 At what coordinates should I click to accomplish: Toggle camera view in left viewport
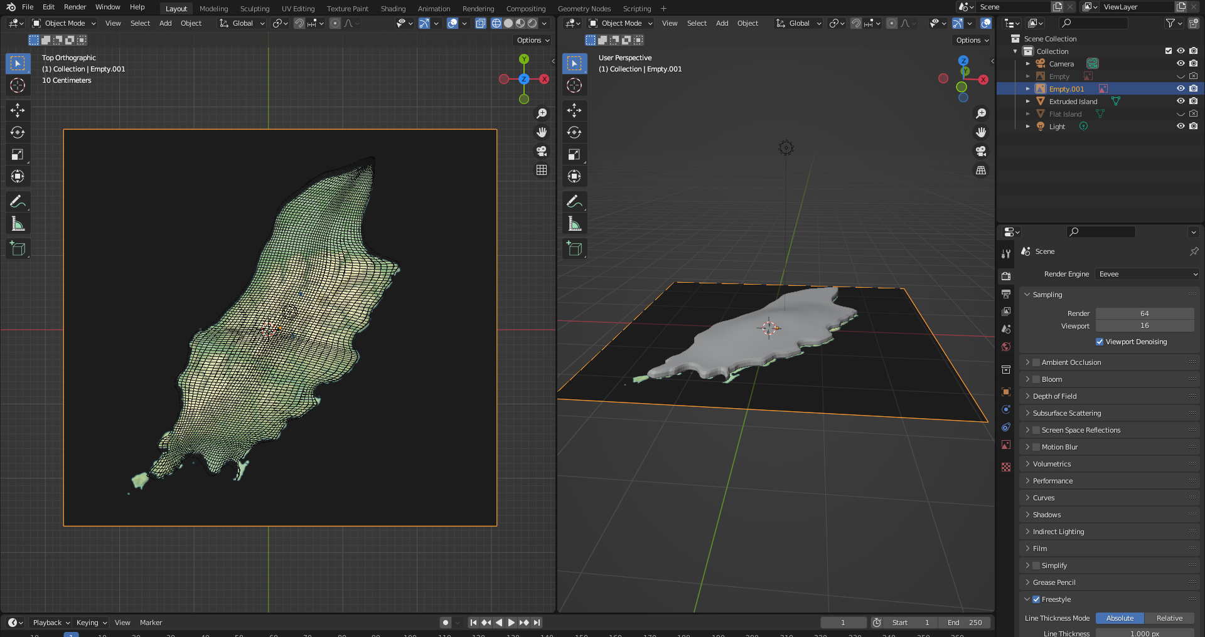coord(541,151)
